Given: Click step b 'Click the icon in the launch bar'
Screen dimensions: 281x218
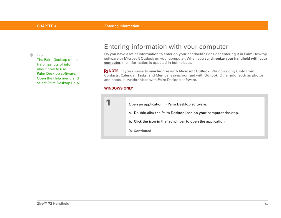Looking at the screenshot, I should click(x=177, y=121).
